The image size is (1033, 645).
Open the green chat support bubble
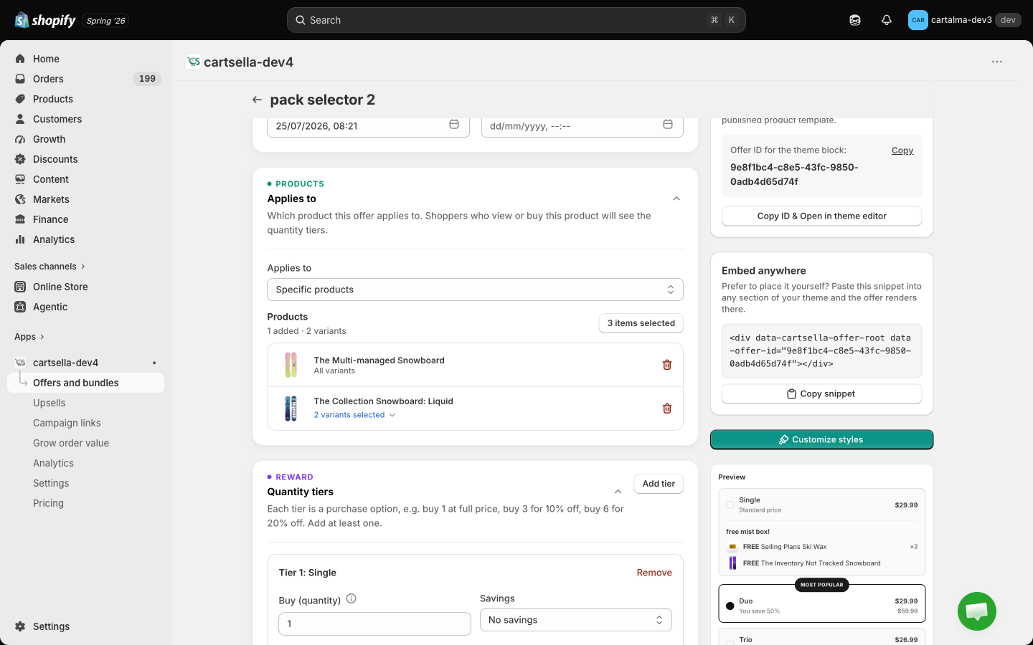[x=977, y=611]
